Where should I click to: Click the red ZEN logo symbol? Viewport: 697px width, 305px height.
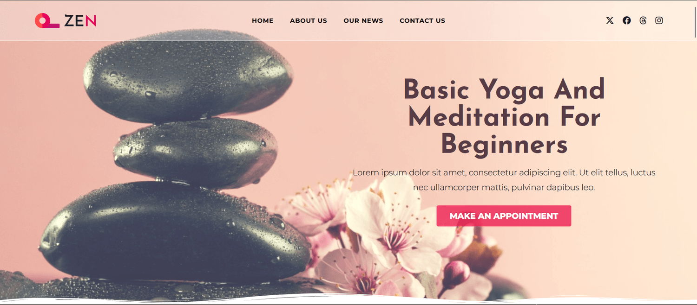pos(47,20)
